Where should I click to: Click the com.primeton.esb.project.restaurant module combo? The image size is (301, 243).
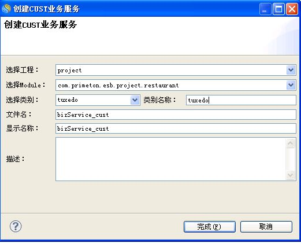click(171, 85)
